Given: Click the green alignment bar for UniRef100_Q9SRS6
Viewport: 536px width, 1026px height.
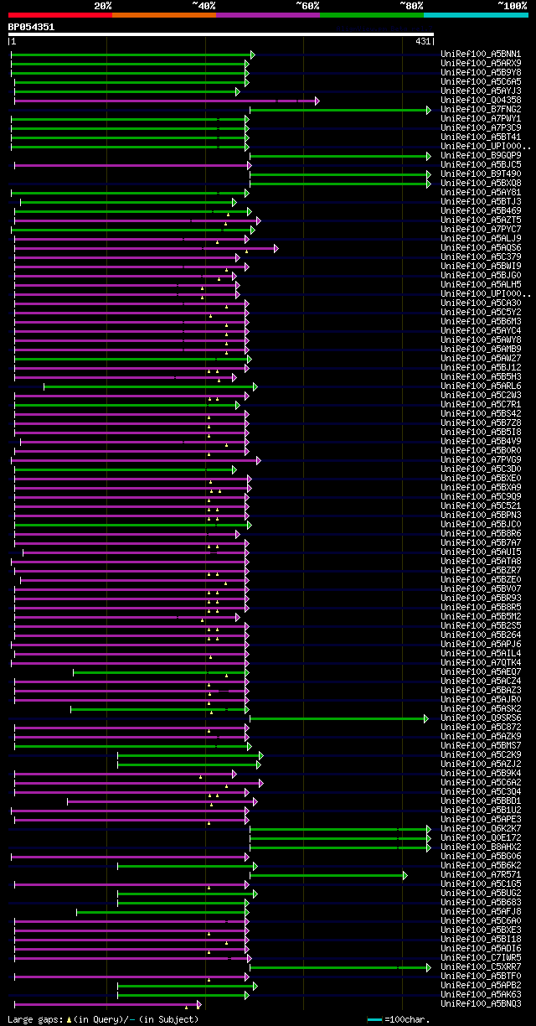Looking at the screenshot, I should tap(338, 718).
